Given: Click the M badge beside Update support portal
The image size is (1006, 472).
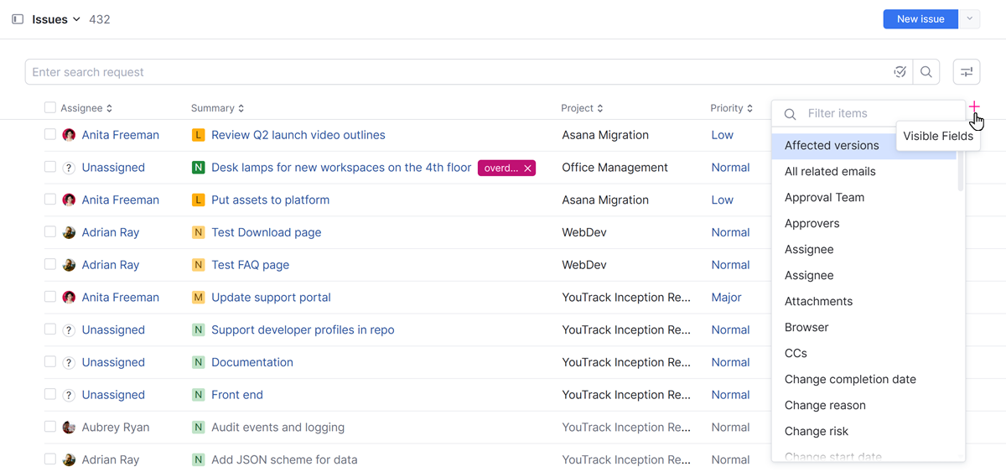Looking at the screenshot, I should tap(199, 298).
